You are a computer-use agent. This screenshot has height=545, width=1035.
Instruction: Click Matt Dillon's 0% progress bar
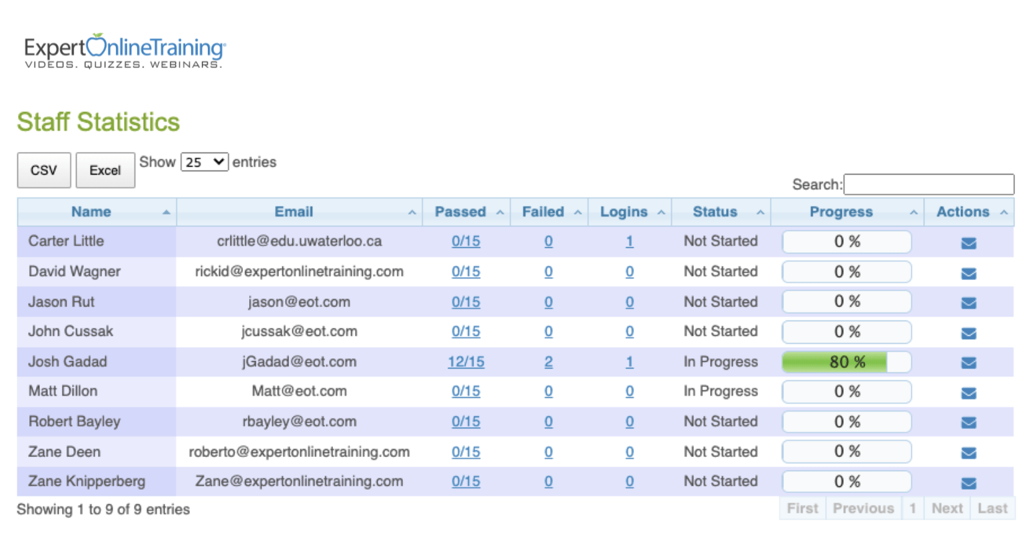click(x=847, y=392)
